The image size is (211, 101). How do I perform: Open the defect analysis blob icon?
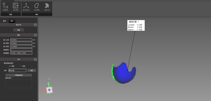click(47, 6)
